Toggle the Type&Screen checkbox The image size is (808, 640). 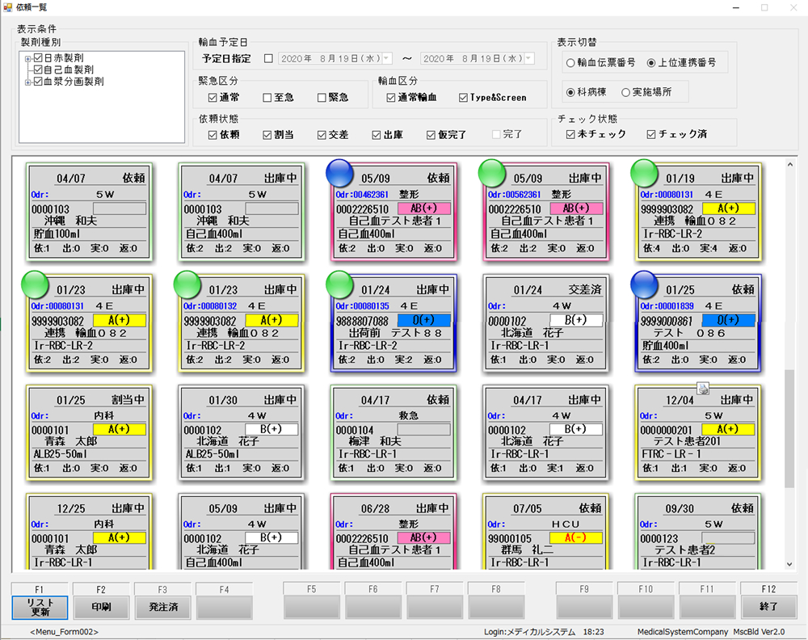pos(463,98)
